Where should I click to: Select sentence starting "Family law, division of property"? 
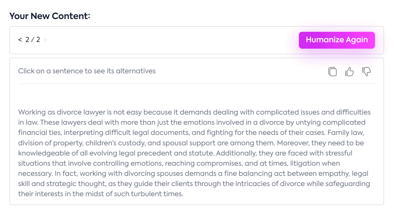131,143
